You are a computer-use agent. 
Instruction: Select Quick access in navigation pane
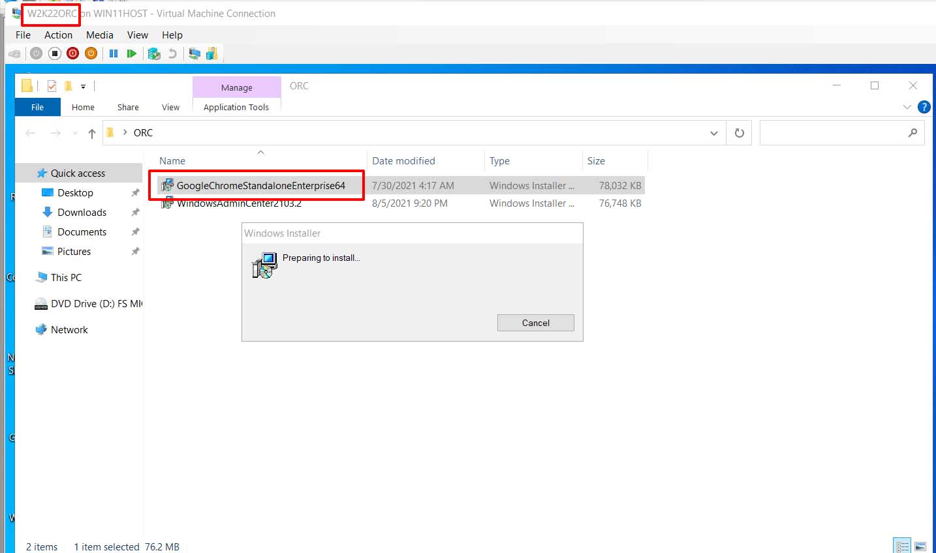click(78, 173)
